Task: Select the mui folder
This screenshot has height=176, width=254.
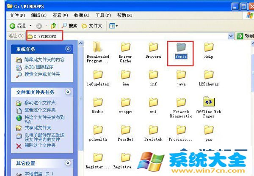Action: 153,106
